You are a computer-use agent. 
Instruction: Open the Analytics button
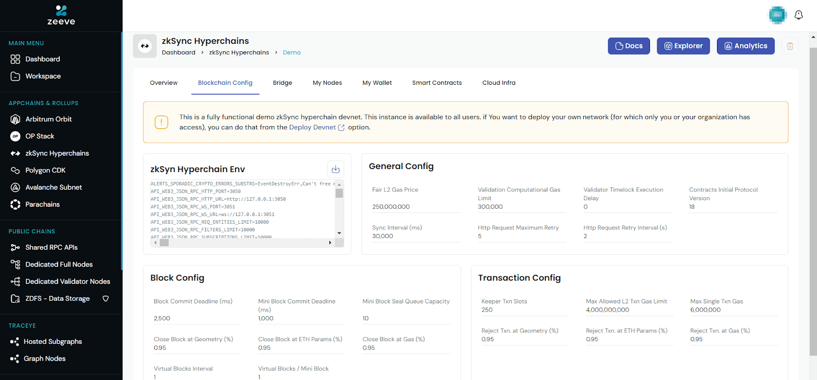click(746, 46)
